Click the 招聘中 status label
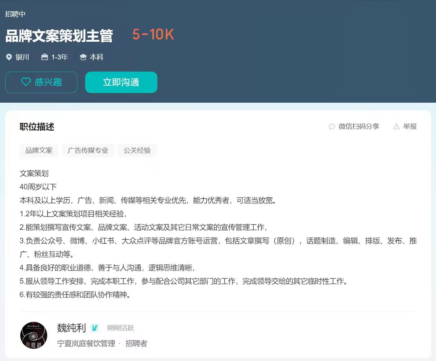436x361 pixels. coord(15,14)
